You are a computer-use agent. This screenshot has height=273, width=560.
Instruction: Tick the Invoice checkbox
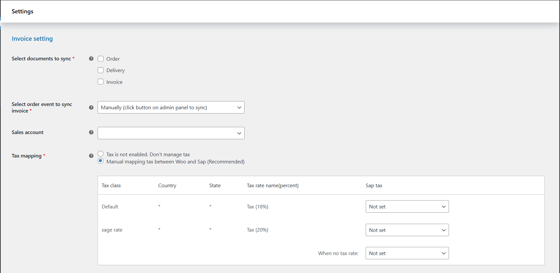pyautogui.click(x=101, y=82)
